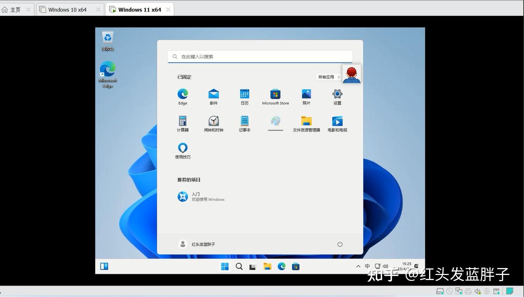Click the VM sound device status icon
Image resolution: width=524 pixels, height=297 pixels.
(x=477, y=291)
